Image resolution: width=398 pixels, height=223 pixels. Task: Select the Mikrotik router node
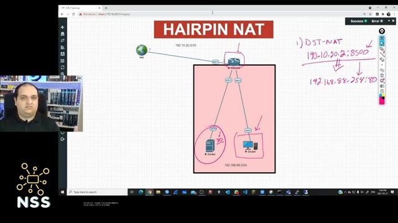tap(234, 62)
